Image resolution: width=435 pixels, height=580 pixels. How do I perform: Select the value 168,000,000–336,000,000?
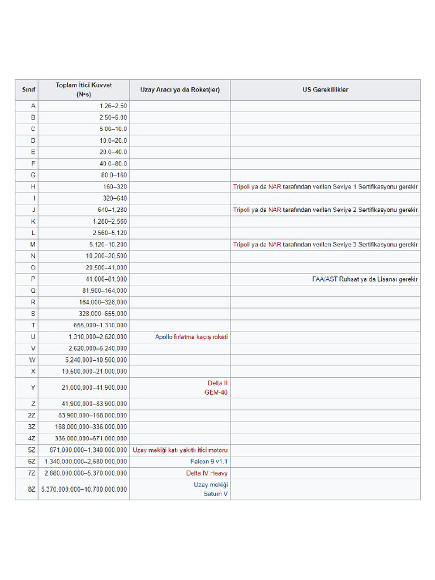pos(91,427)
